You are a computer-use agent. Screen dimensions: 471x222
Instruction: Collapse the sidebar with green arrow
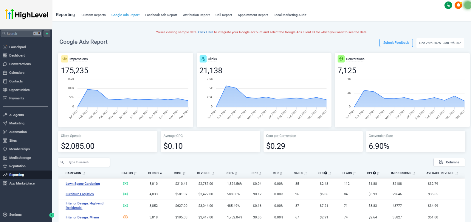coord(52,215)
